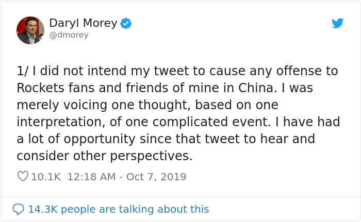
Task: Open Daryl Morey's profile picture
Action: click(x=30, y=30)
